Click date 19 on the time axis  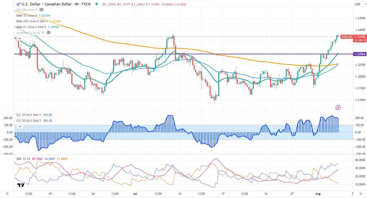(50, 194)
